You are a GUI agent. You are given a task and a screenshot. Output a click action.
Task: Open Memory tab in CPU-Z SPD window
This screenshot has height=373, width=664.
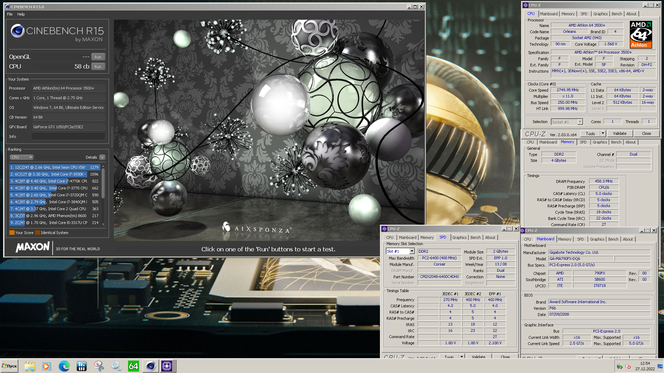(x=427, y=237)
